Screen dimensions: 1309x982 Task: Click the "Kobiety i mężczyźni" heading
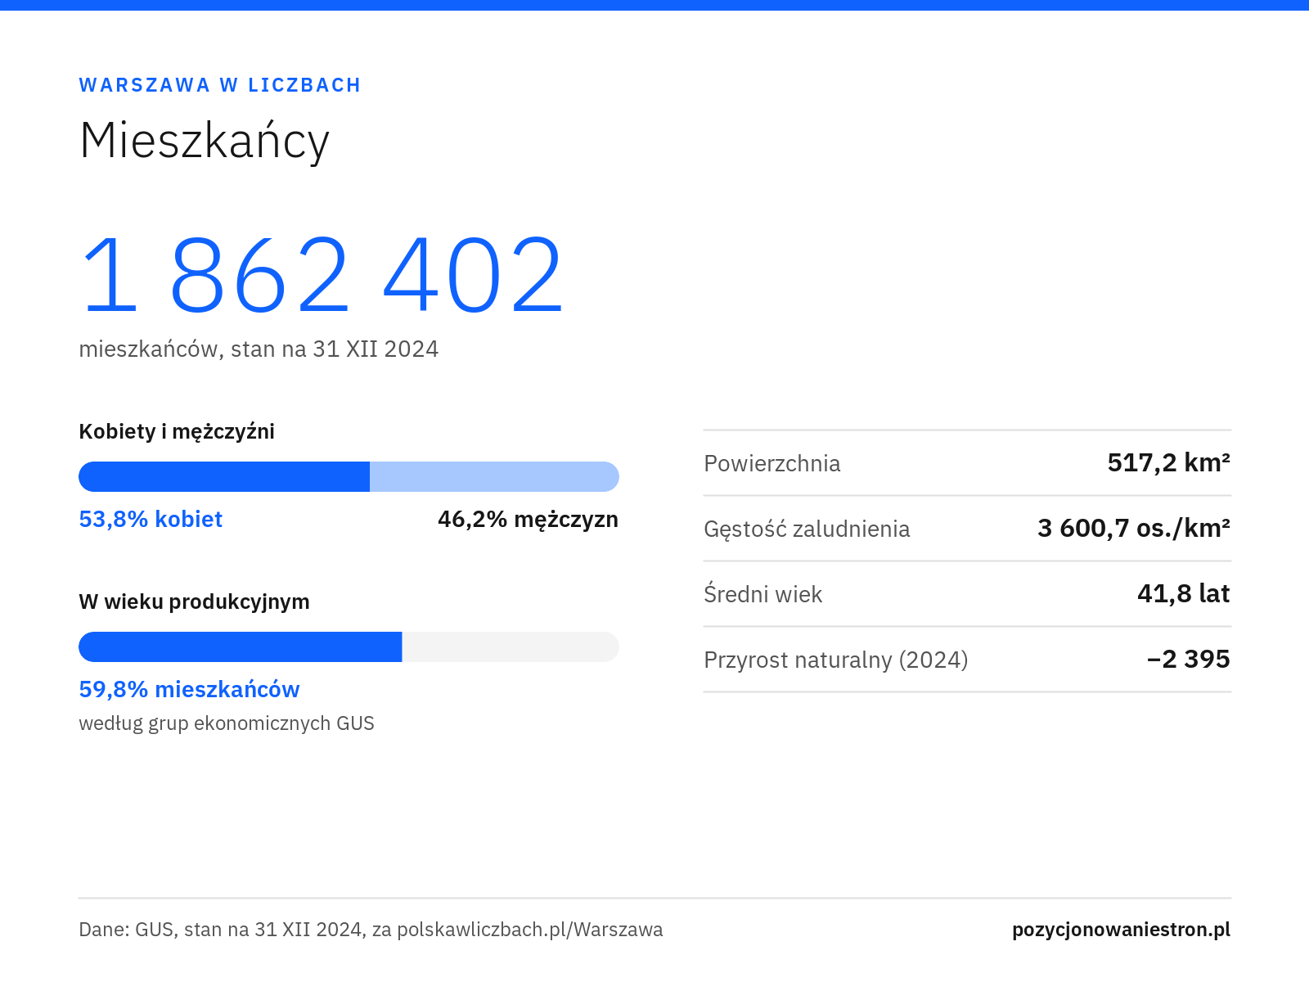click(x=177, y=431)
